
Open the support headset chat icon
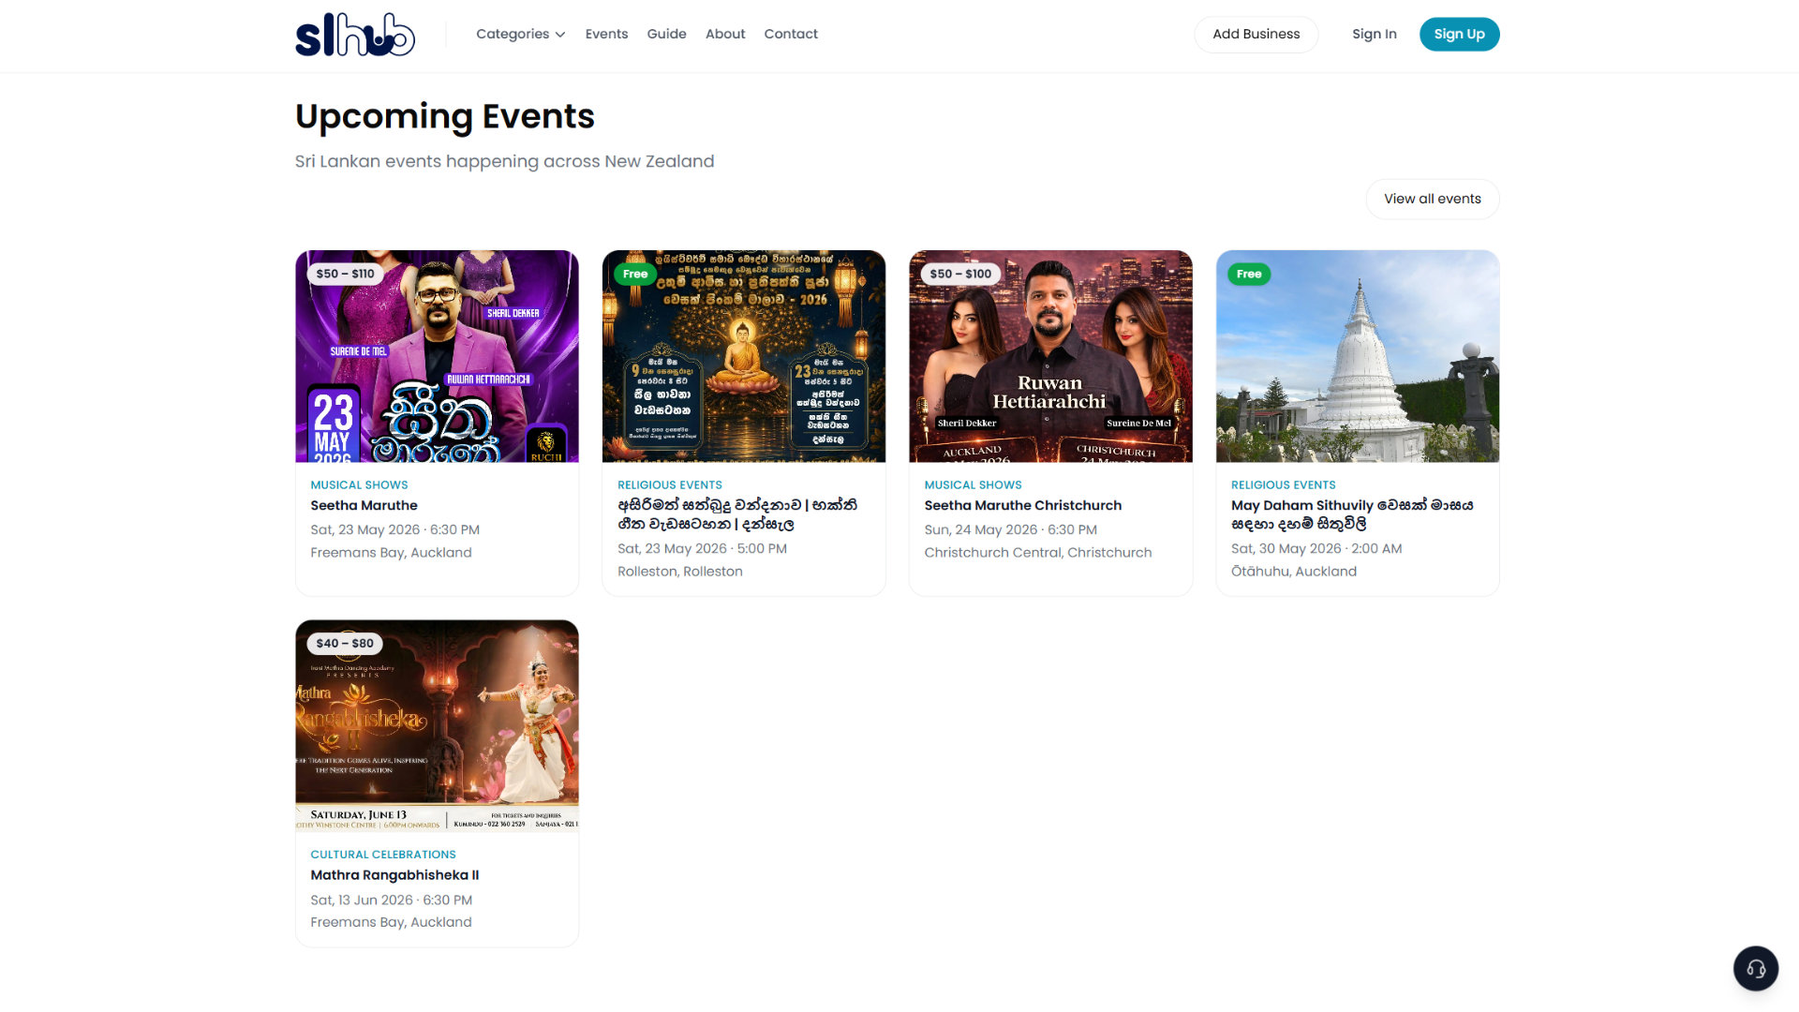1755,968
